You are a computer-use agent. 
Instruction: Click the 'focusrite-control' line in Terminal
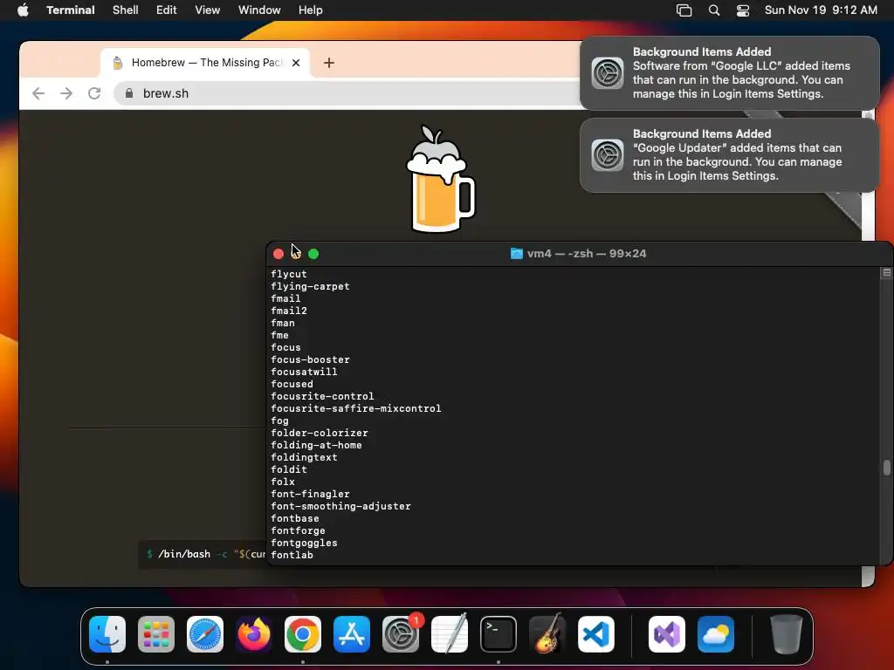[322, 397]
